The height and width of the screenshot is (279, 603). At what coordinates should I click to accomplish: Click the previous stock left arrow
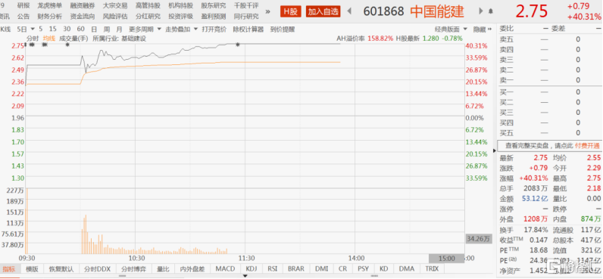[x=349, y=11]
